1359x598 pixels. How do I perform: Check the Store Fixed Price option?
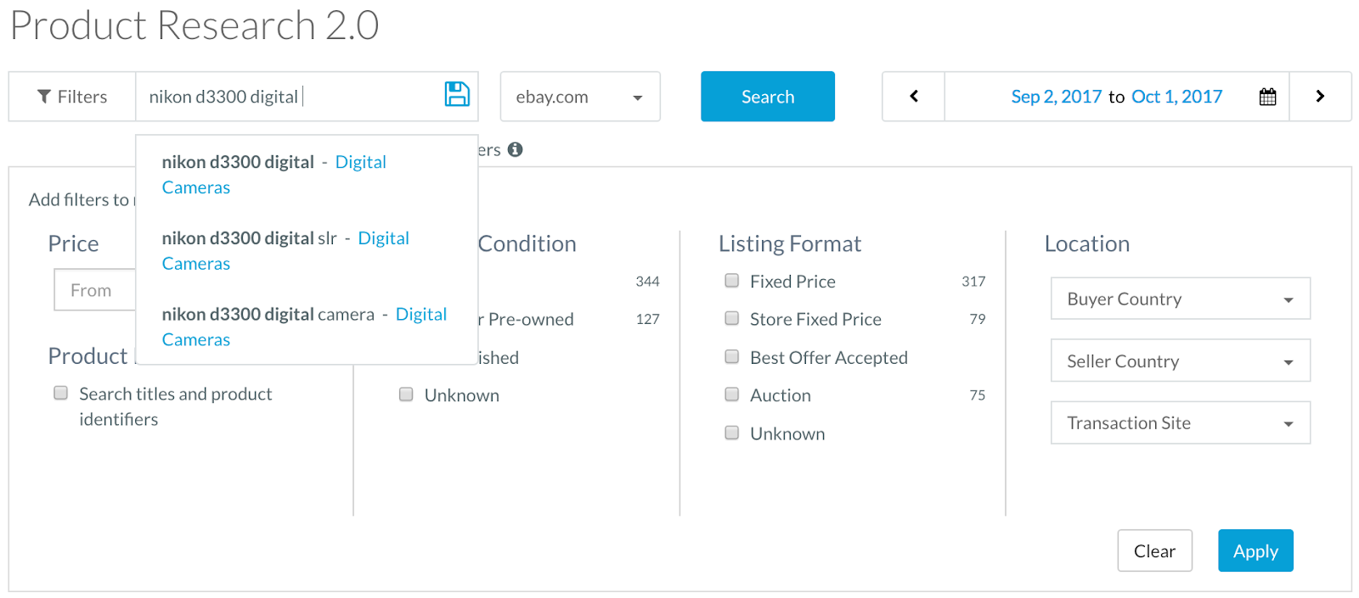(731, 318)
